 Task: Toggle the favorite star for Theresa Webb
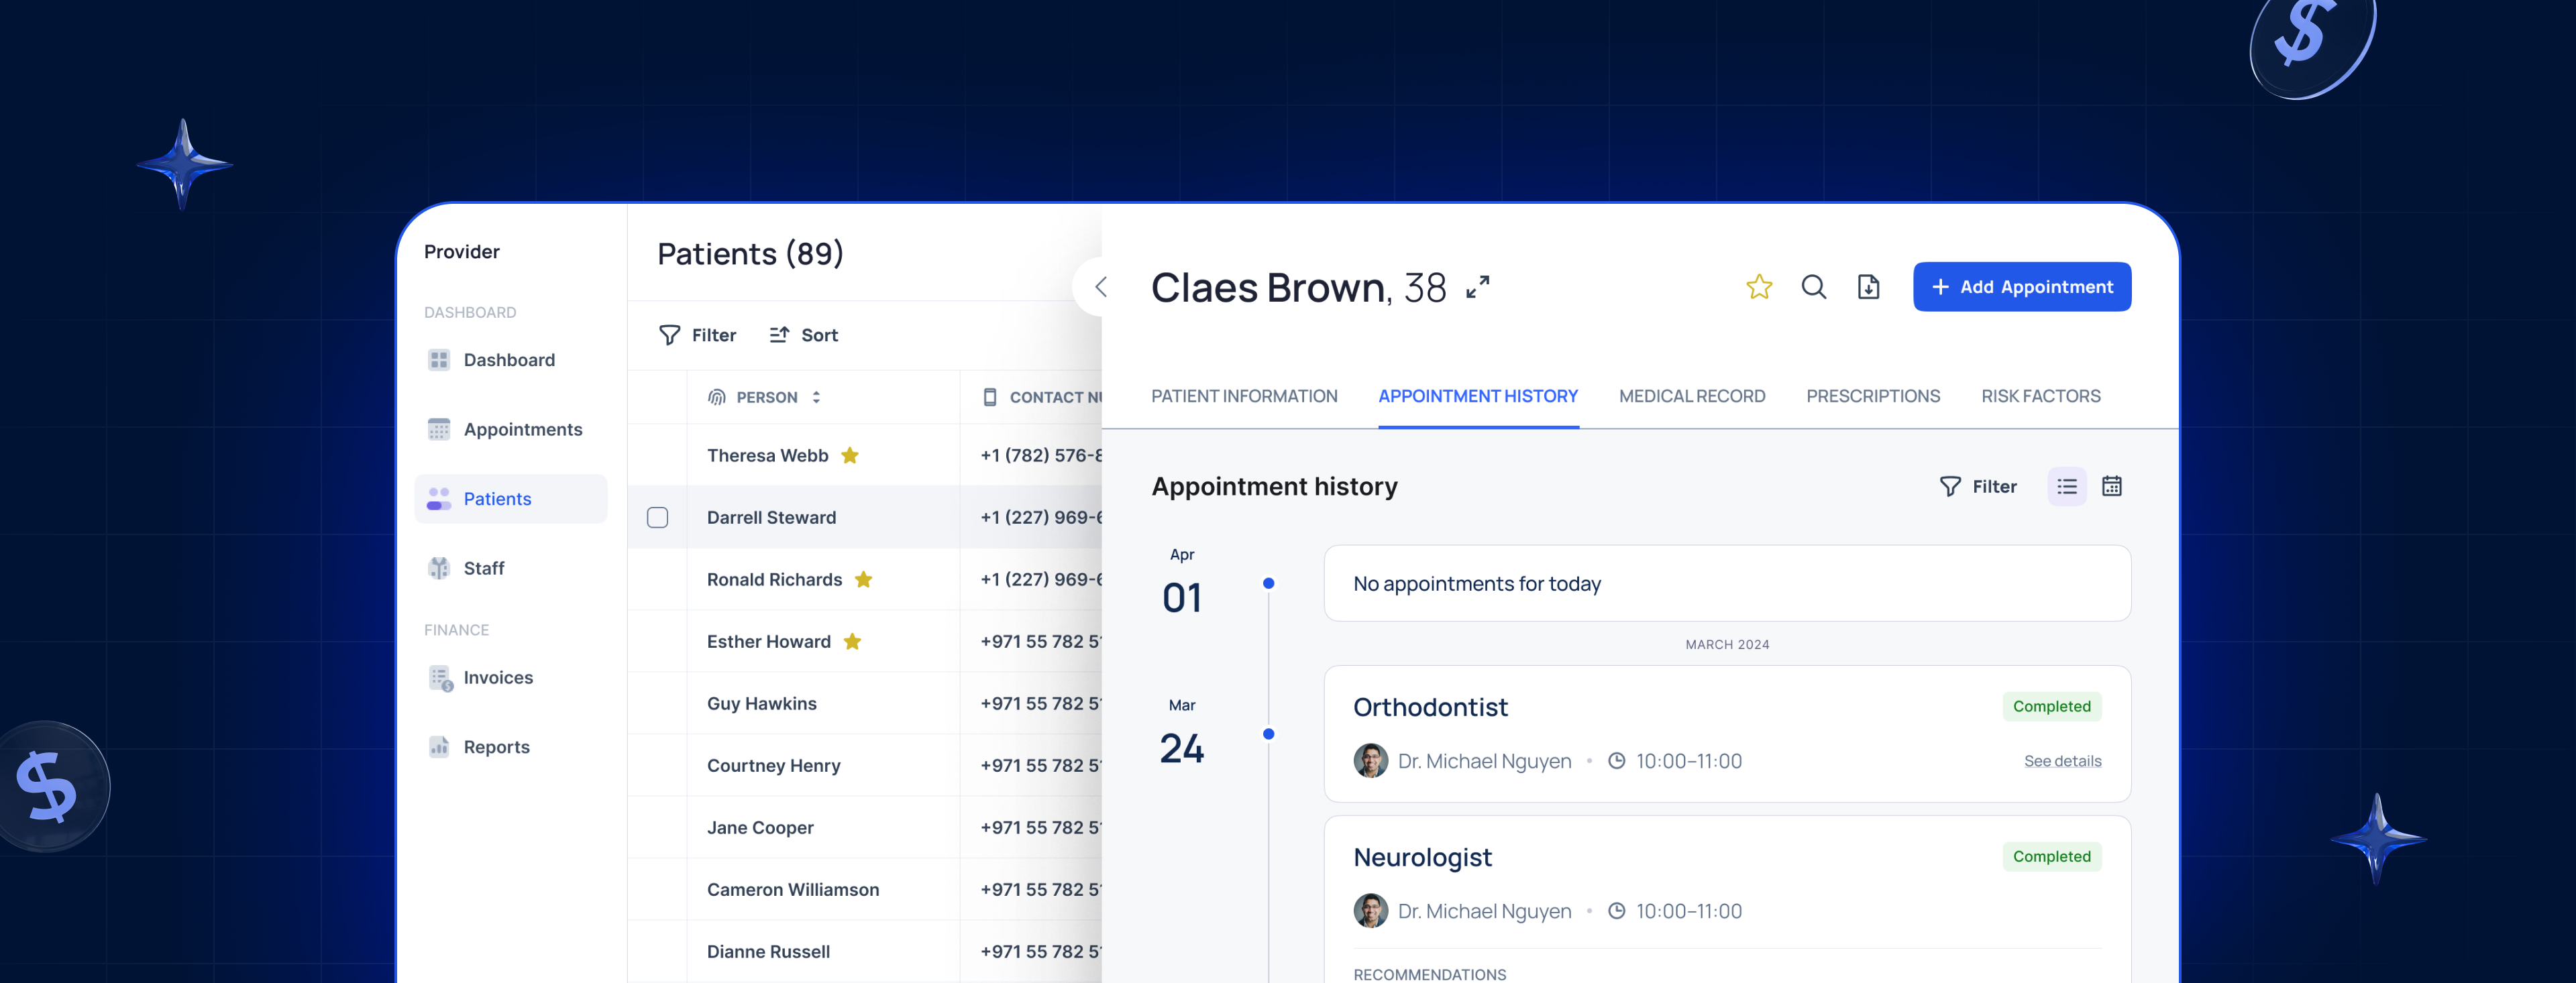tap(849, 455)
